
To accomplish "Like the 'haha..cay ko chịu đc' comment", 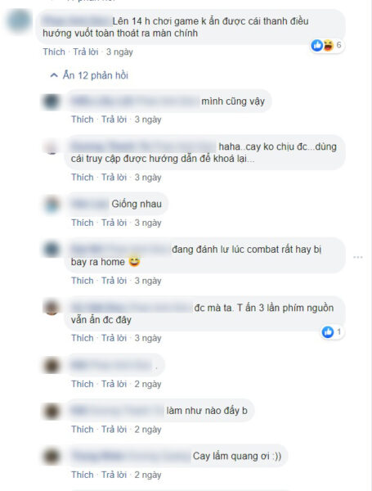I will click(83, 178).
